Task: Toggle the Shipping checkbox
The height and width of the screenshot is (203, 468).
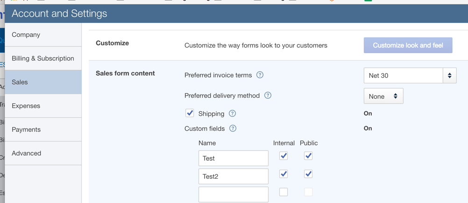Action: [190, 113]
